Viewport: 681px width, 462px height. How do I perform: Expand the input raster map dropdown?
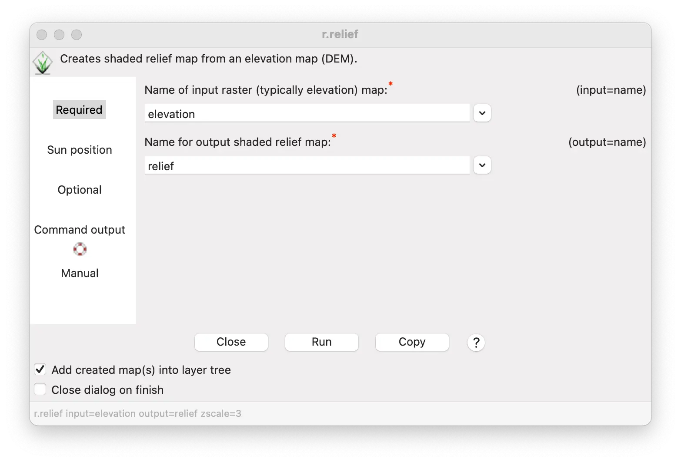point(482,113)
